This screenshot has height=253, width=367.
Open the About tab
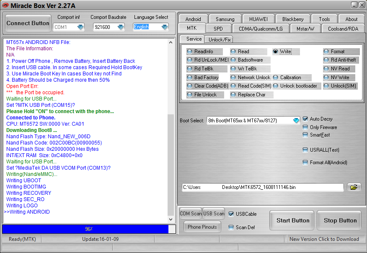(x=351, y=19)
